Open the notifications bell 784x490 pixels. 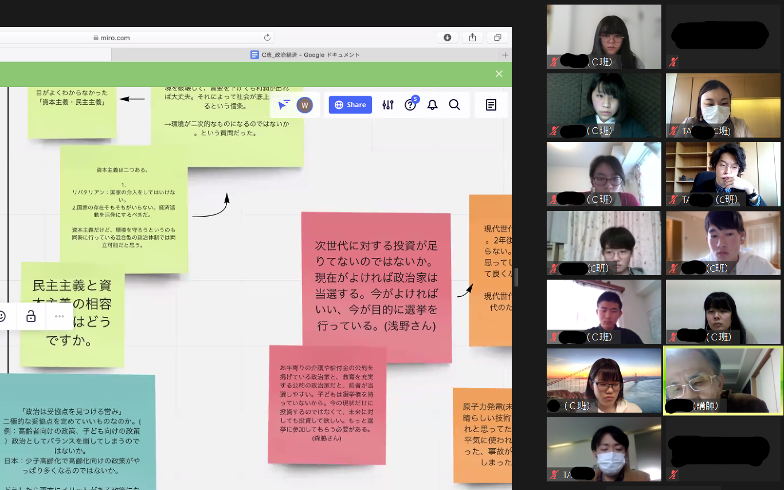pos(433,105)
